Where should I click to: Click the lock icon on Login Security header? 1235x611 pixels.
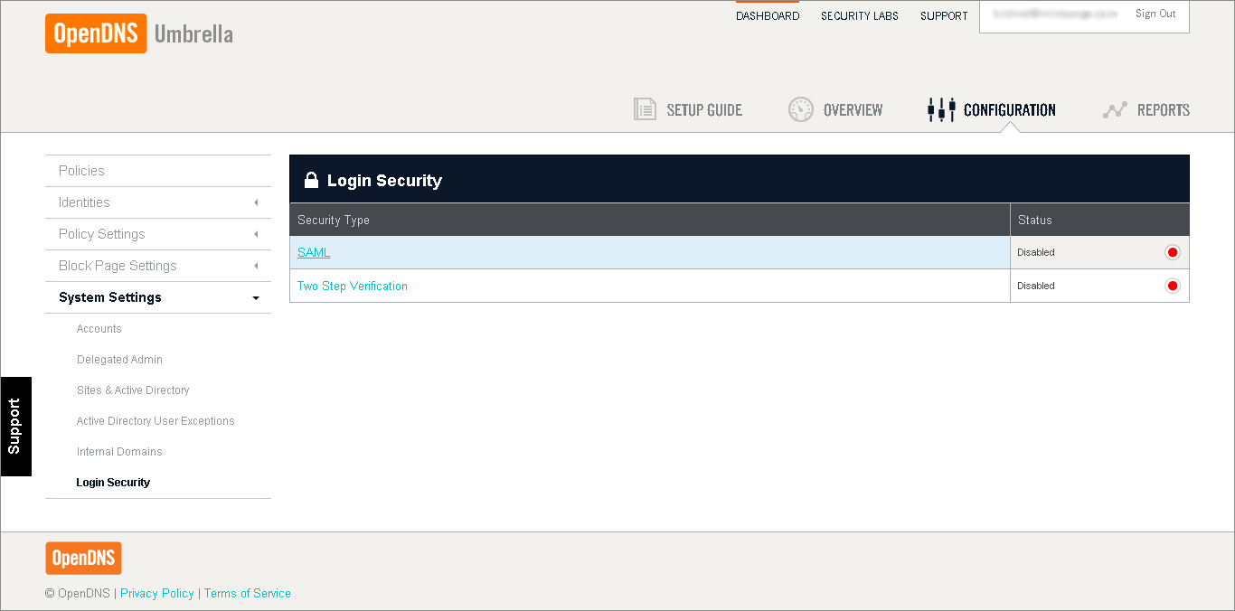pos(311,179)
